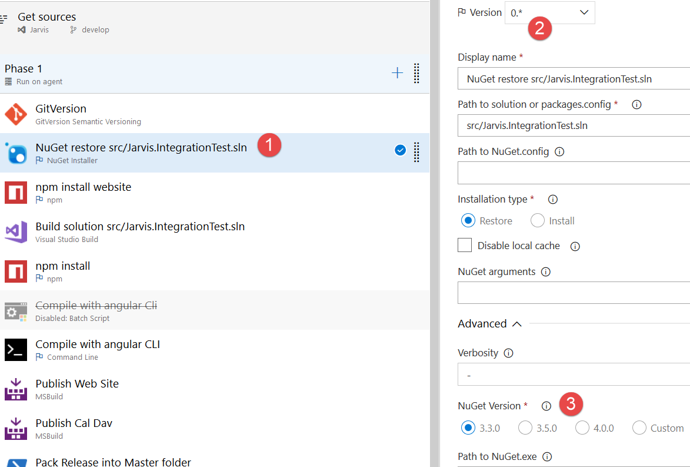Open Get sources settings
This screenshot has height=467, width=690.
coord(46,18)
